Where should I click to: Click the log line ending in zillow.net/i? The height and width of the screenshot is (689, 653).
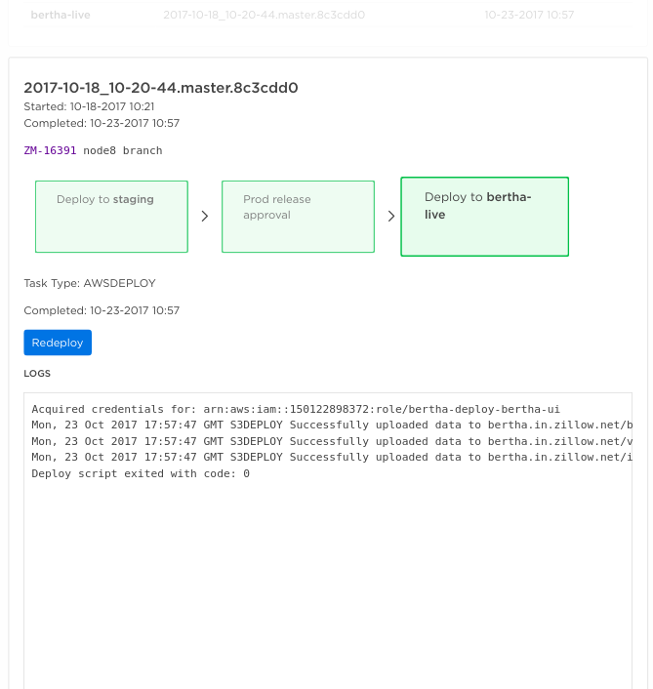332,457
